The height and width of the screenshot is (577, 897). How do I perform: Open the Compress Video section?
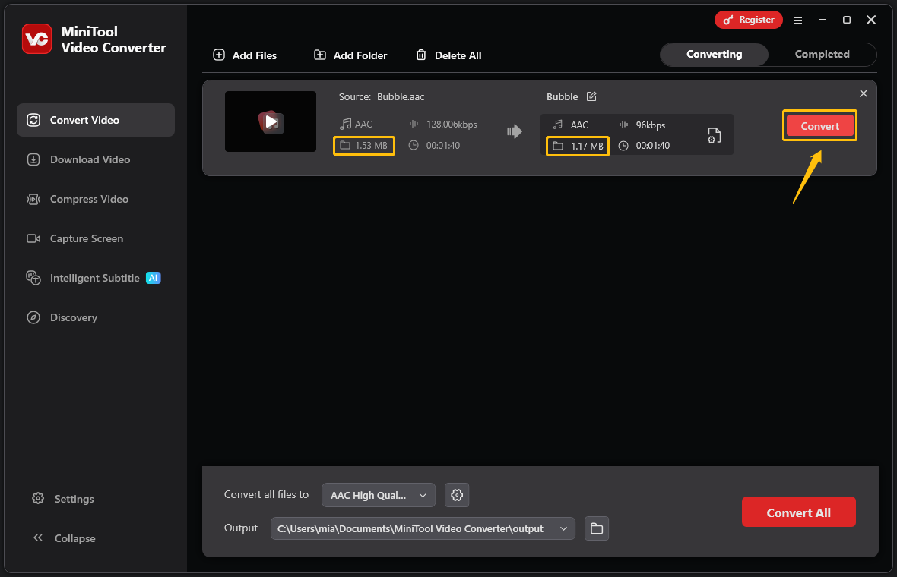click(x=96, y=199)
